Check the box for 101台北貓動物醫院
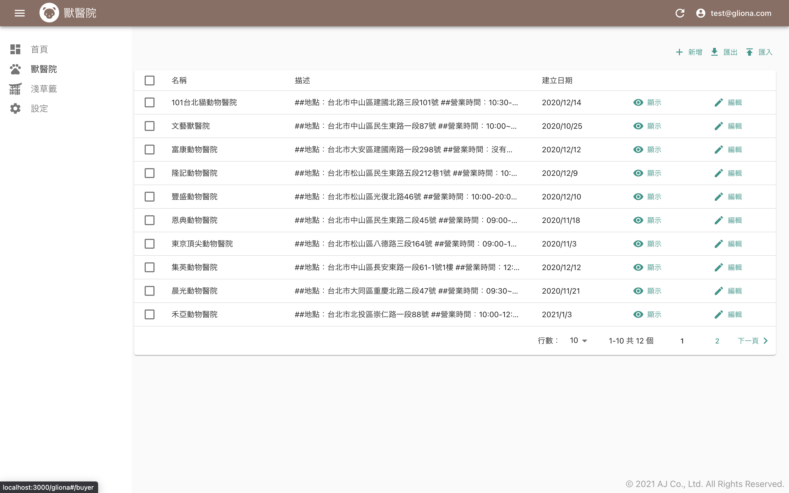This screenshot has height=493, width=789. coord(149,102)
